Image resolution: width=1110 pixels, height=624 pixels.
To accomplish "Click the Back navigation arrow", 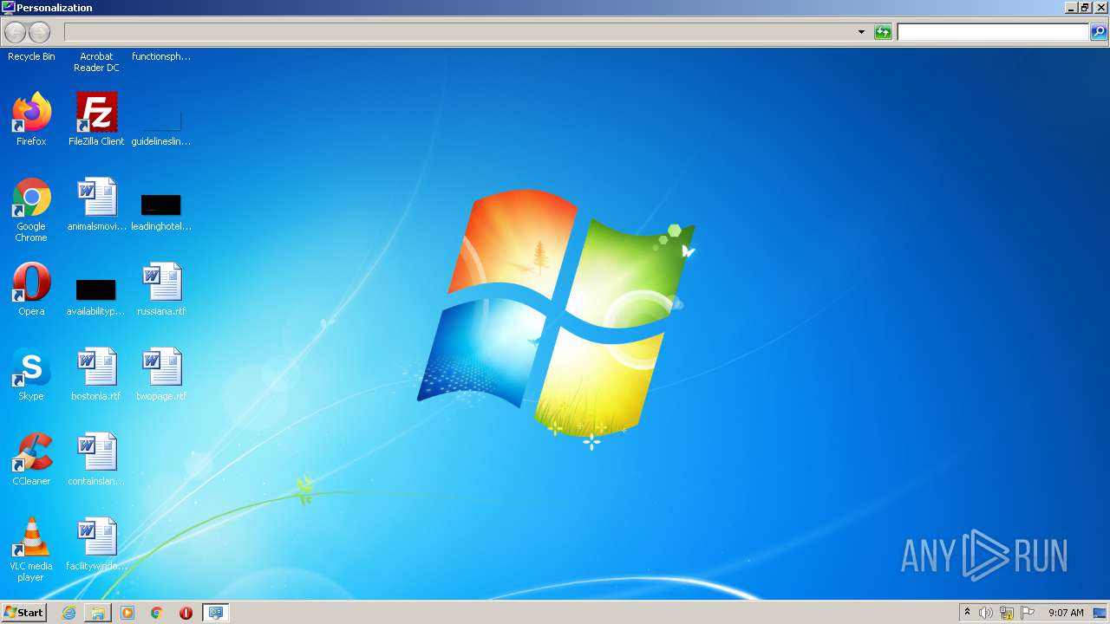I will coord(16,33).
